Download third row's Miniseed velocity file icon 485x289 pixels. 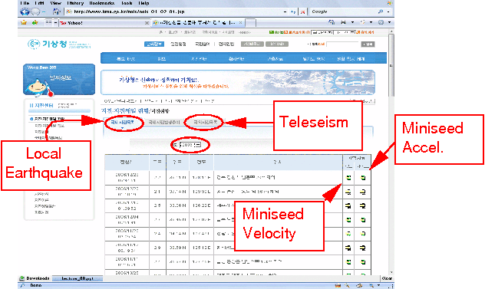[x=348, y=206]
